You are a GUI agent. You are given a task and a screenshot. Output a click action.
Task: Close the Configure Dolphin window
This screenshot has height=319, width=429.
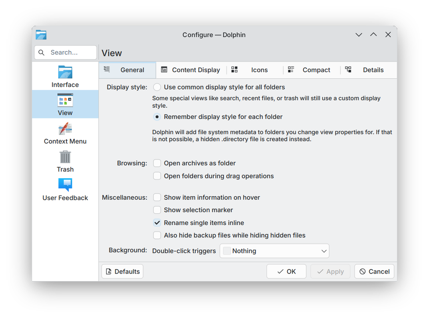click(x=388, y=35)
